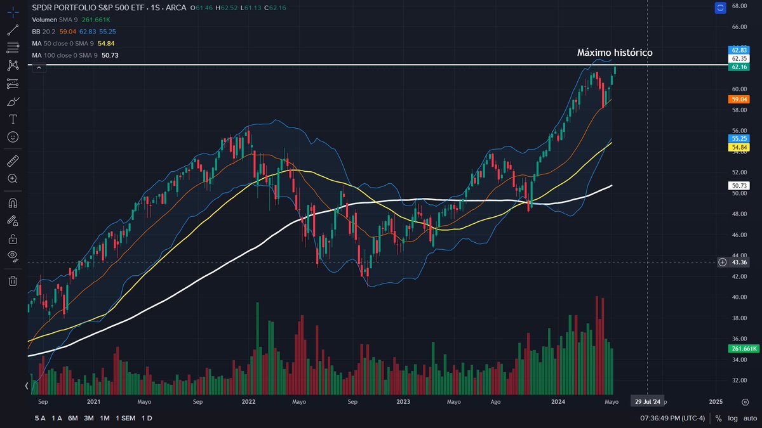Select the 5 A time range
Viewport: 762px width, 428px height.
40,418
